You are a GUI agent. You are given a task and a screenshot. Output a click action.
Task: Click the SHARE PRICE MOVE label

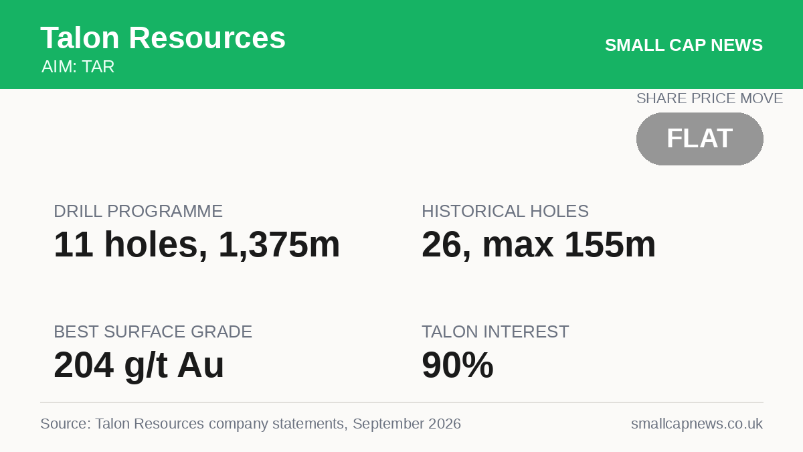click(709, 98)
